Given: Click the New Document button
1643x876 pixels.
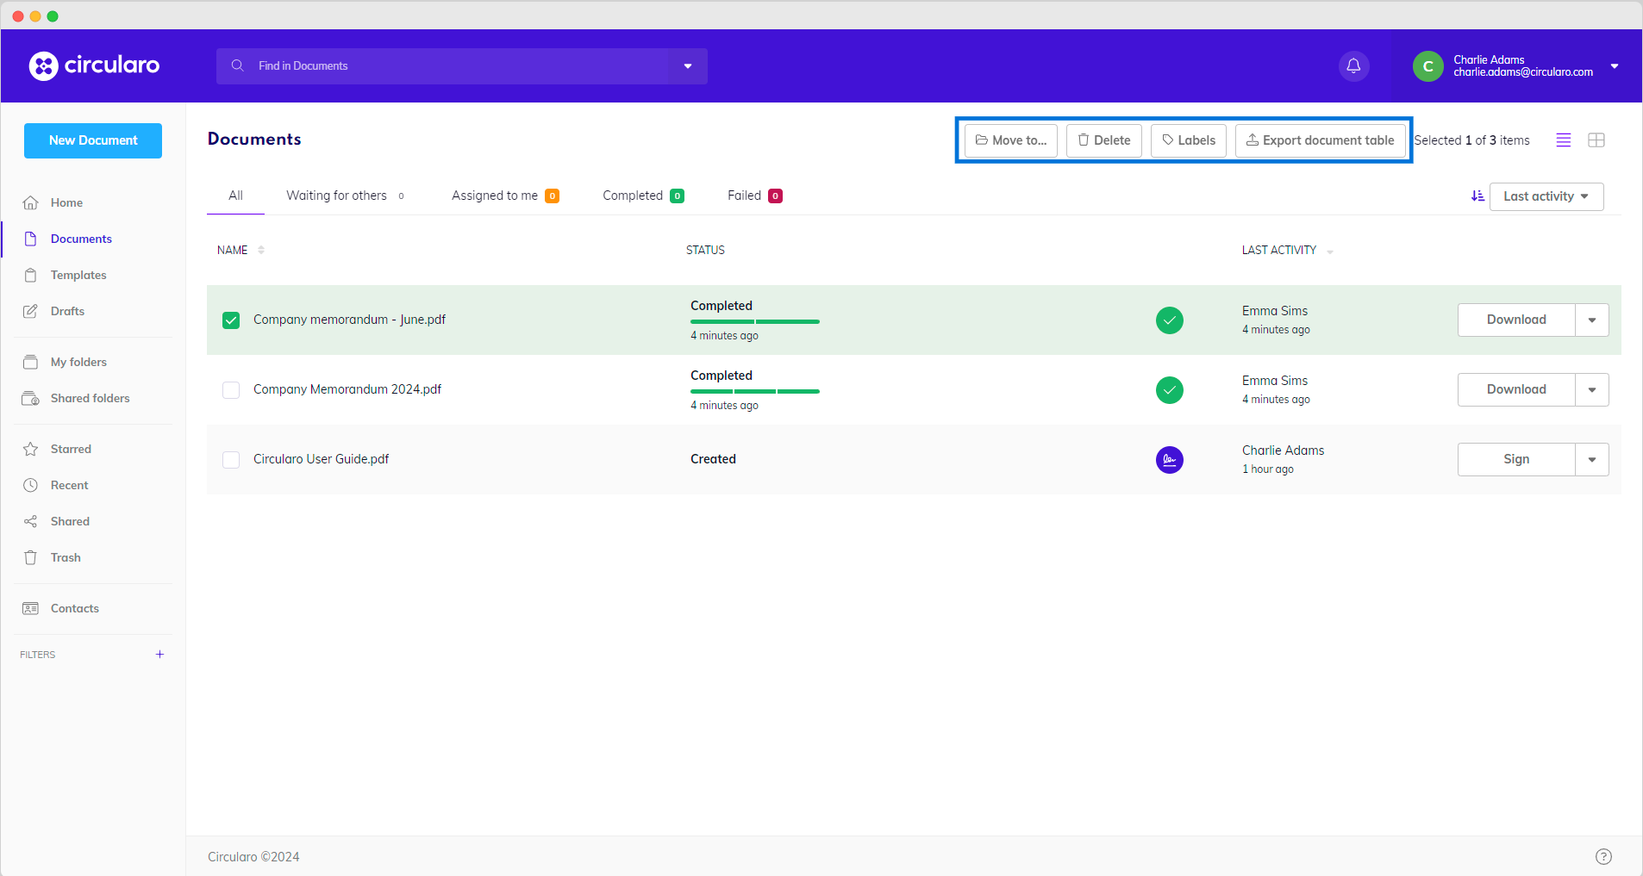Looking at the screenshot, I should 93,140.
